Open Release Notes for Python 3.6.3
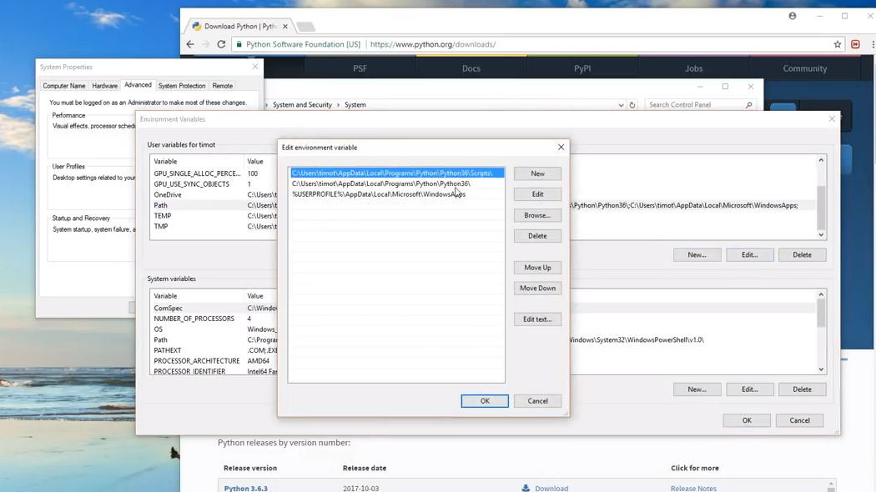Image resolution: width=876 pixels, height=492 pixels. (692, 488)
